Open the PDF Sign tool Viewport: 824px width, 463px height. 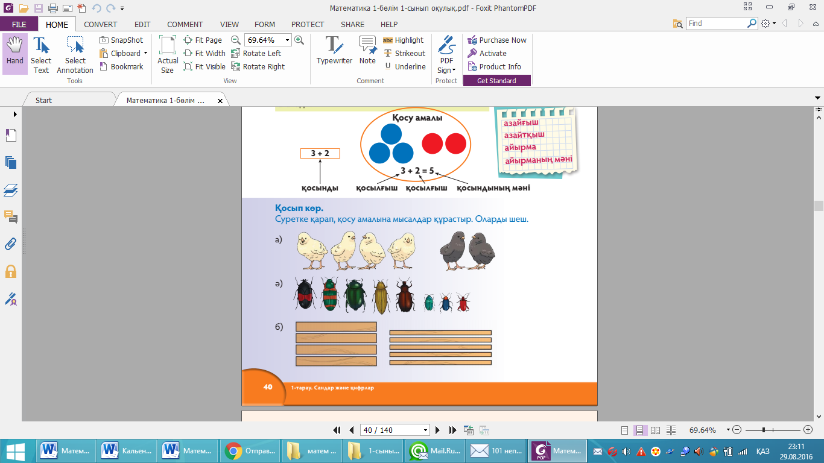tap(446, 54)
